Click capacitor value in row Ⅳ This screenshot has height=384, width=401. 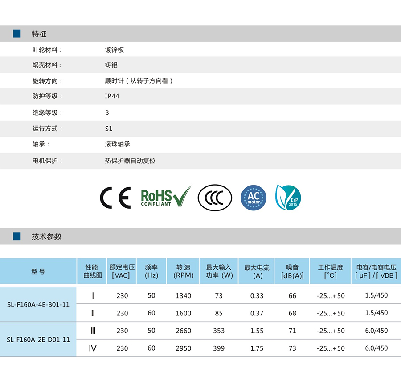click(x=376, y=348)
